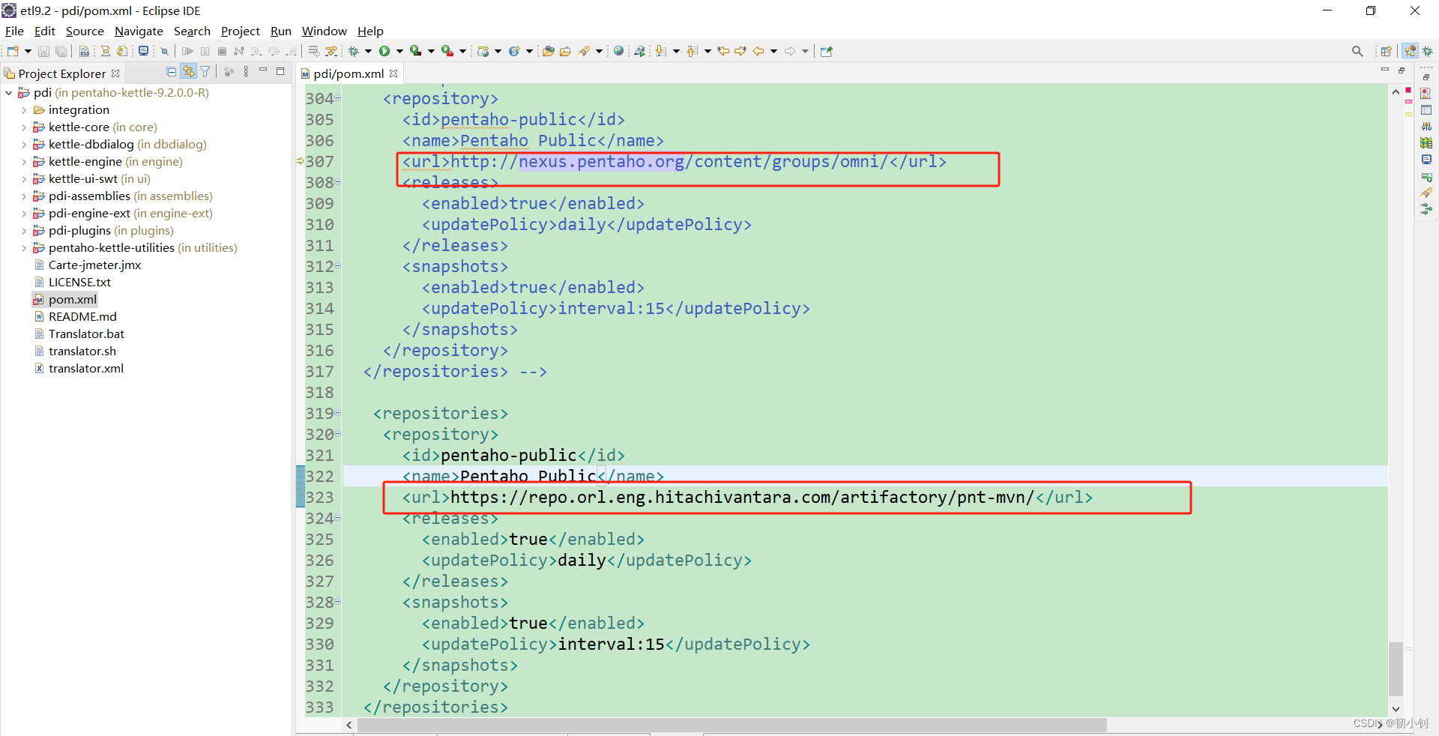Click the External Tools run icon
The width and height of the screenshot is (1439, 736).
point(447,51)
